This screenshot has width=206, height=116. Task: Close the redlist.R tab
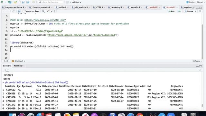tap(68, 7)
